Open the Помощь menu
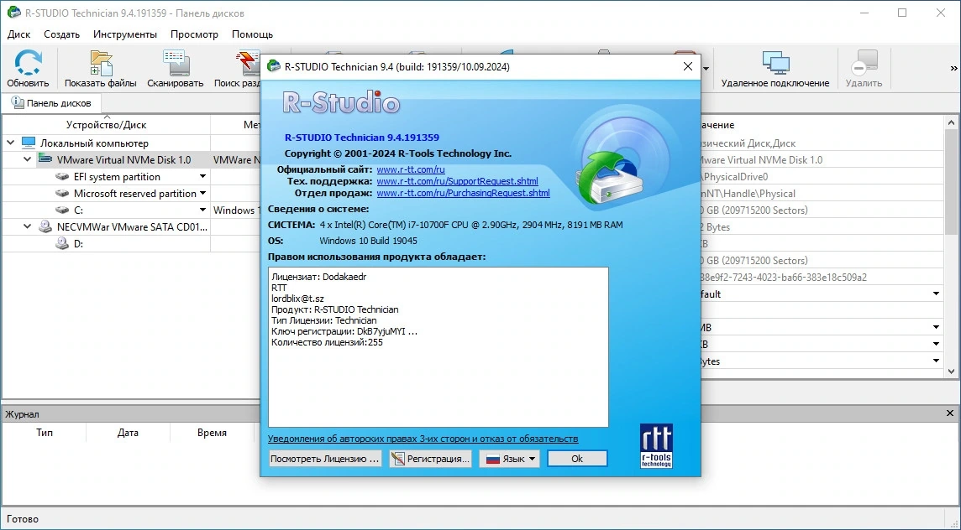Screen dimensions: 961x530 (253, 34)
